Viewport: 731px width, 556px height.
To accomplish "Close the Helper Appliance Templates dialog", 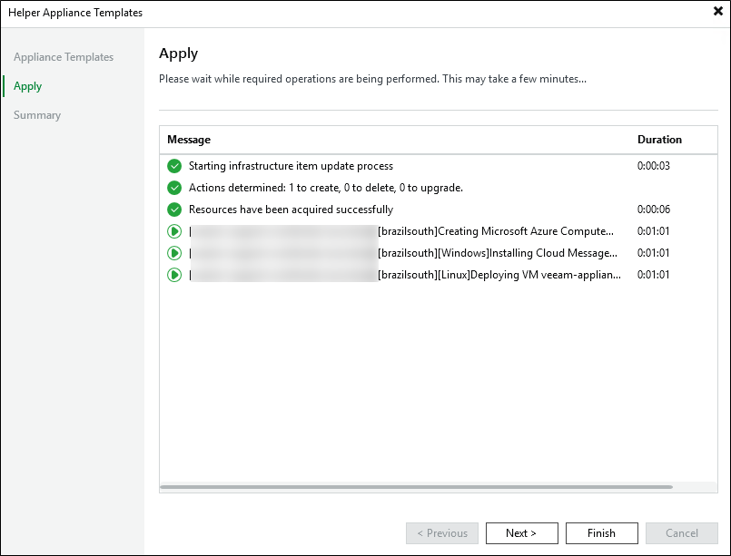I will click(x=718, y=12).
